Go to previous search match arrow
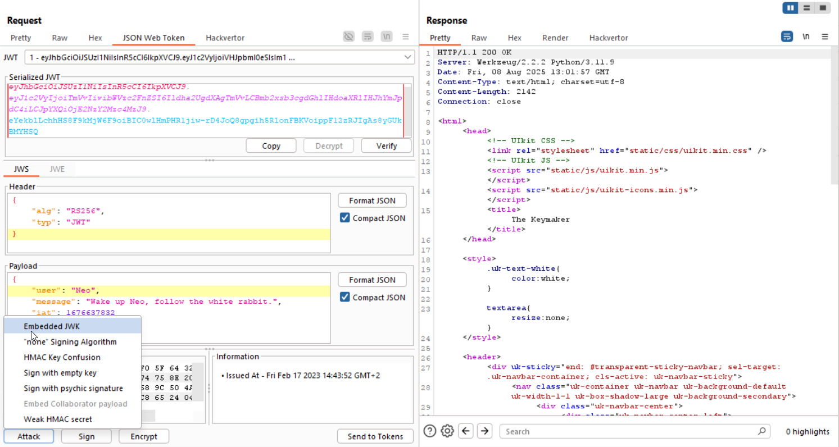The height and width of the screenshot is (447, 839). (466, 431)
